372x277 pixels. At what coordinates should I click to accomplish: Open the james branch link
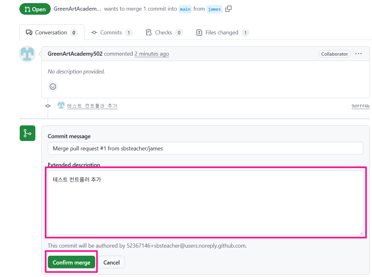tap(214, 9)
